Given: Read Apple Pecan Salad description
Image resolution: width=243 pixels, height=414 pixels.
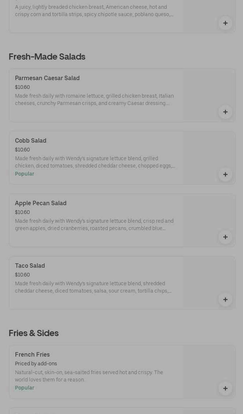Looking at the screenshot, I should click(x=94, y=225).
